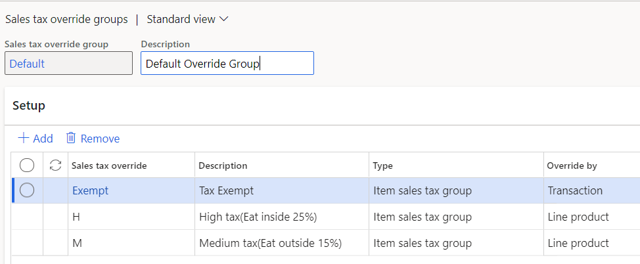This screenshot has height=264, width=640.
Task: Click the Medium tax(Eat outside 15%) description cell
Action: [270, 243]
